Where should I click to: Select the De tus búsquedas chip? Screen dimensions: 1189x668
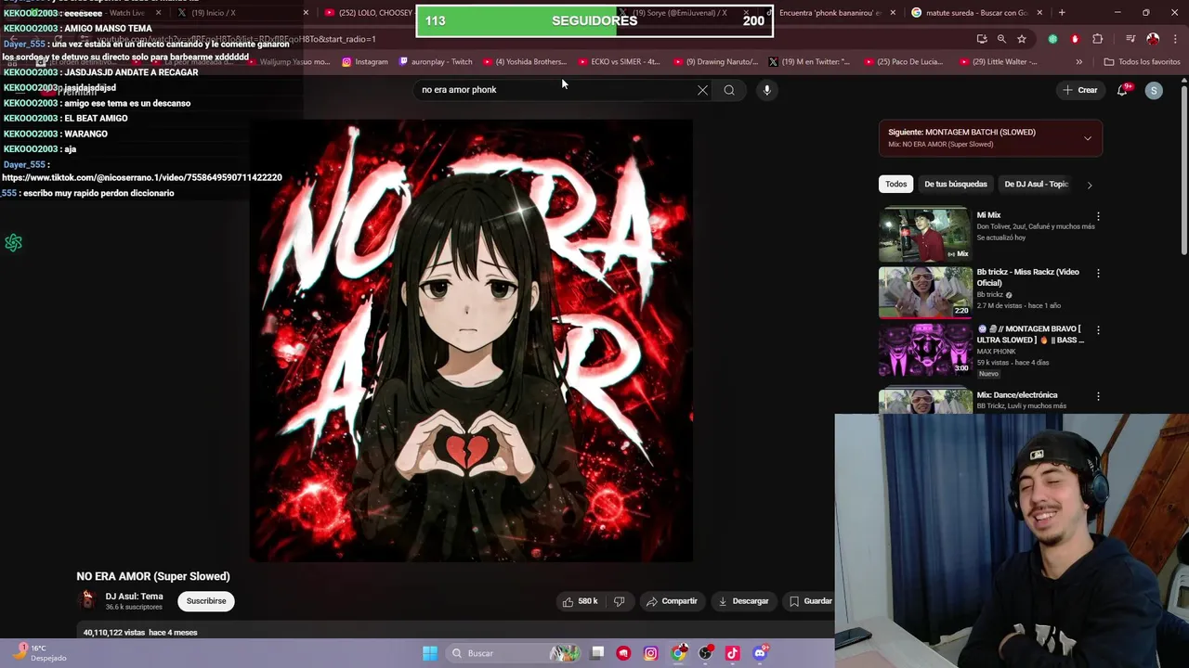click(x=955, y=184)
